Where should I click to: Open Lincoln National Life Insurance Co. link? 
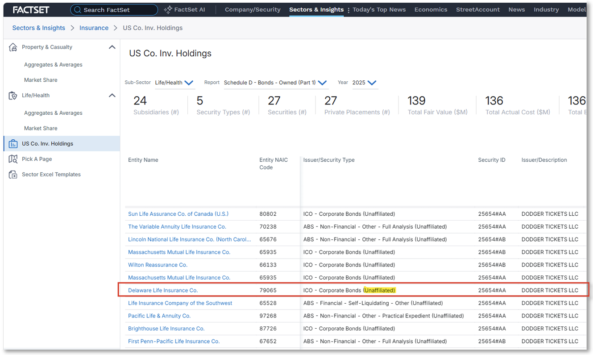(190, 239)
